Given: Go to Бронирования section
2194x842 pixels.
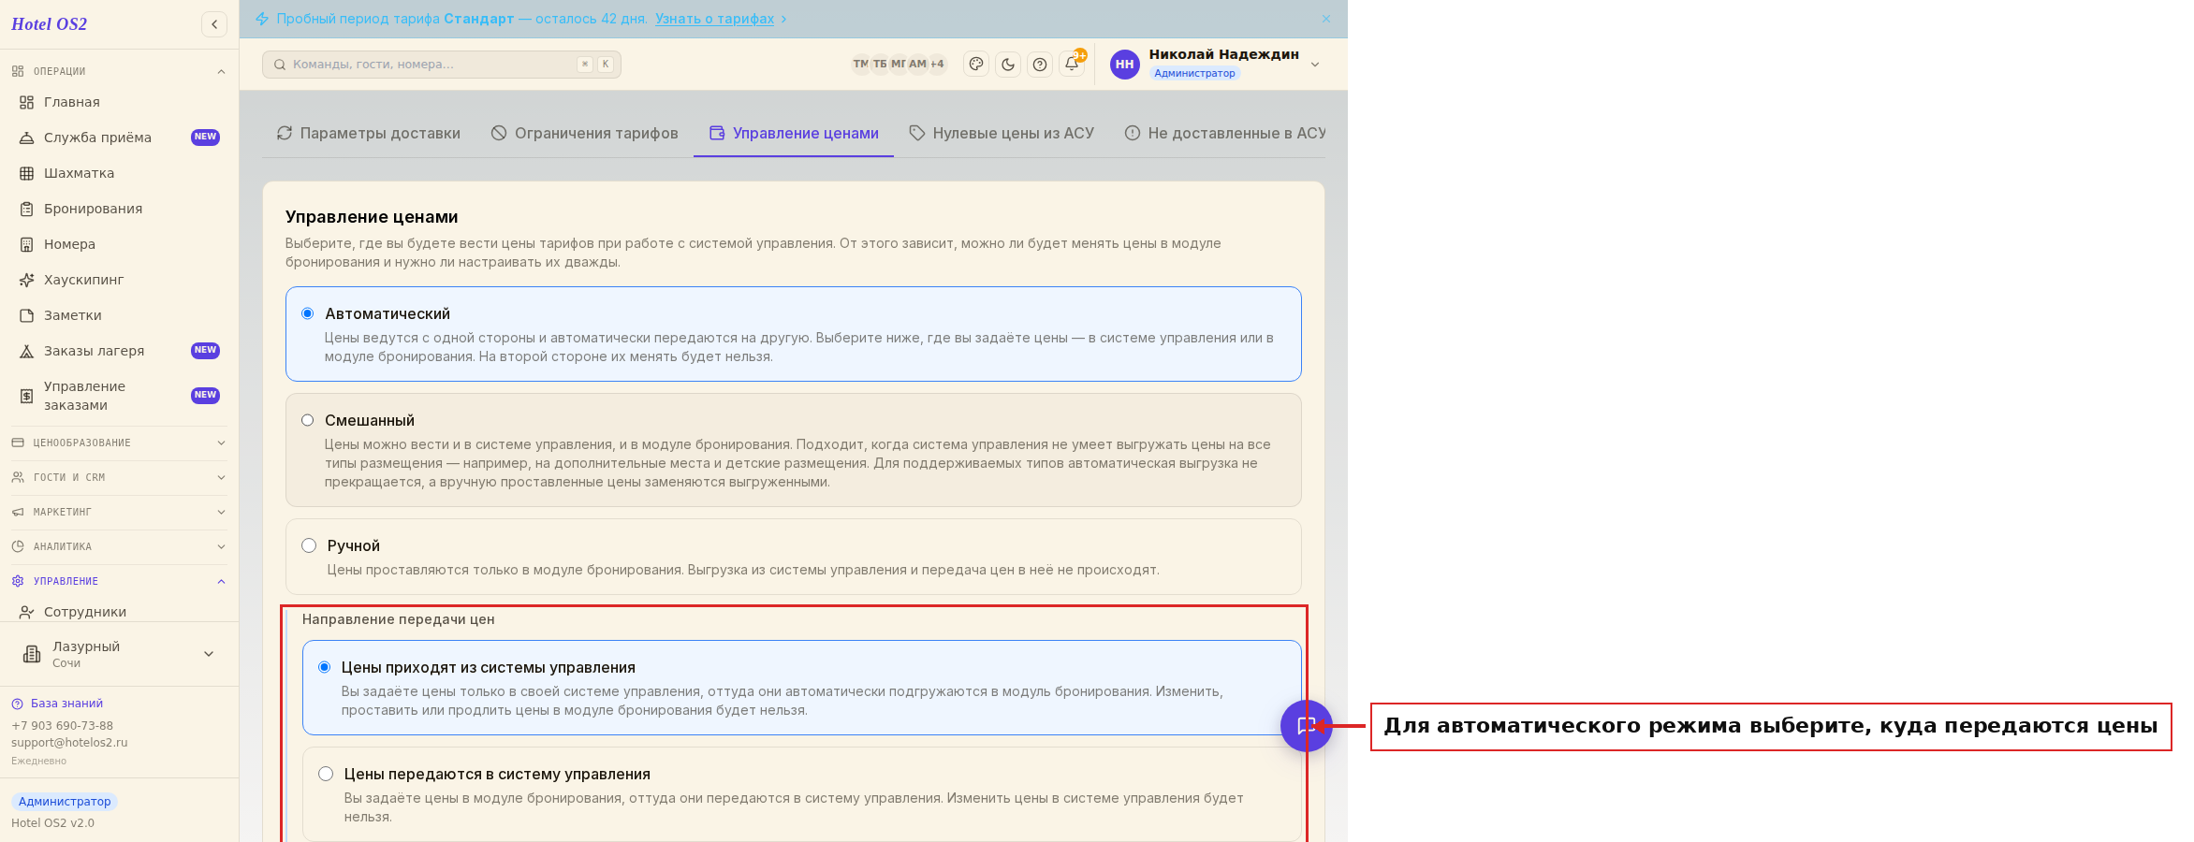Looking at the screenshot, I should click(120, 209).
